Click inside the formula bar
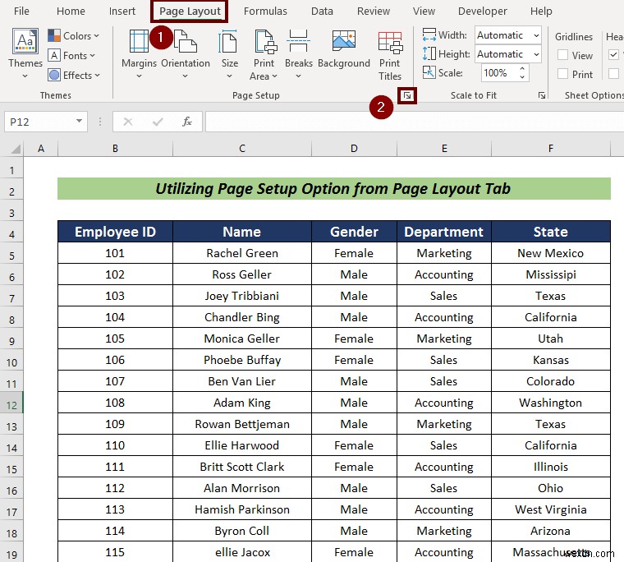This screenshot has height=562, width=624. point(415,122)
